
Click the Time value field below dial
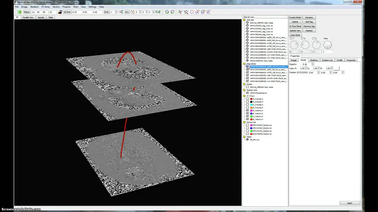(328, 52)
